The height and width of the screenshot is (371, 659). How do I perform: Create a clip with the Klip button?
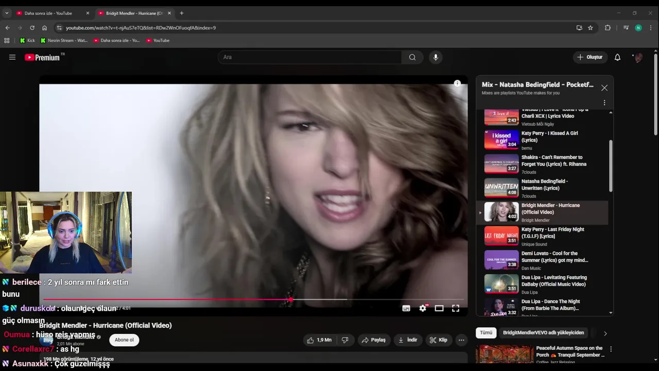click(439, 340)
